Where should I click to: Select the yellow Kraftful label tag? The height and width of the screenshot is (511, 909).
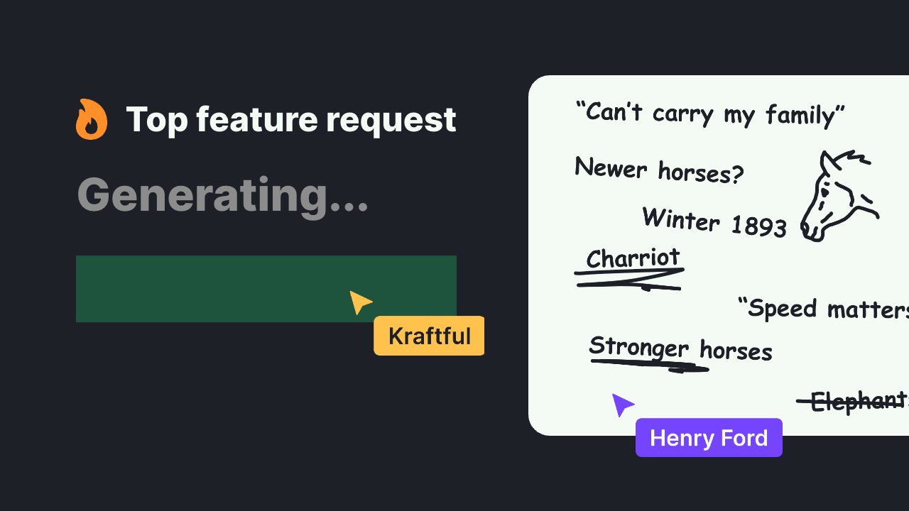point(429,336)
